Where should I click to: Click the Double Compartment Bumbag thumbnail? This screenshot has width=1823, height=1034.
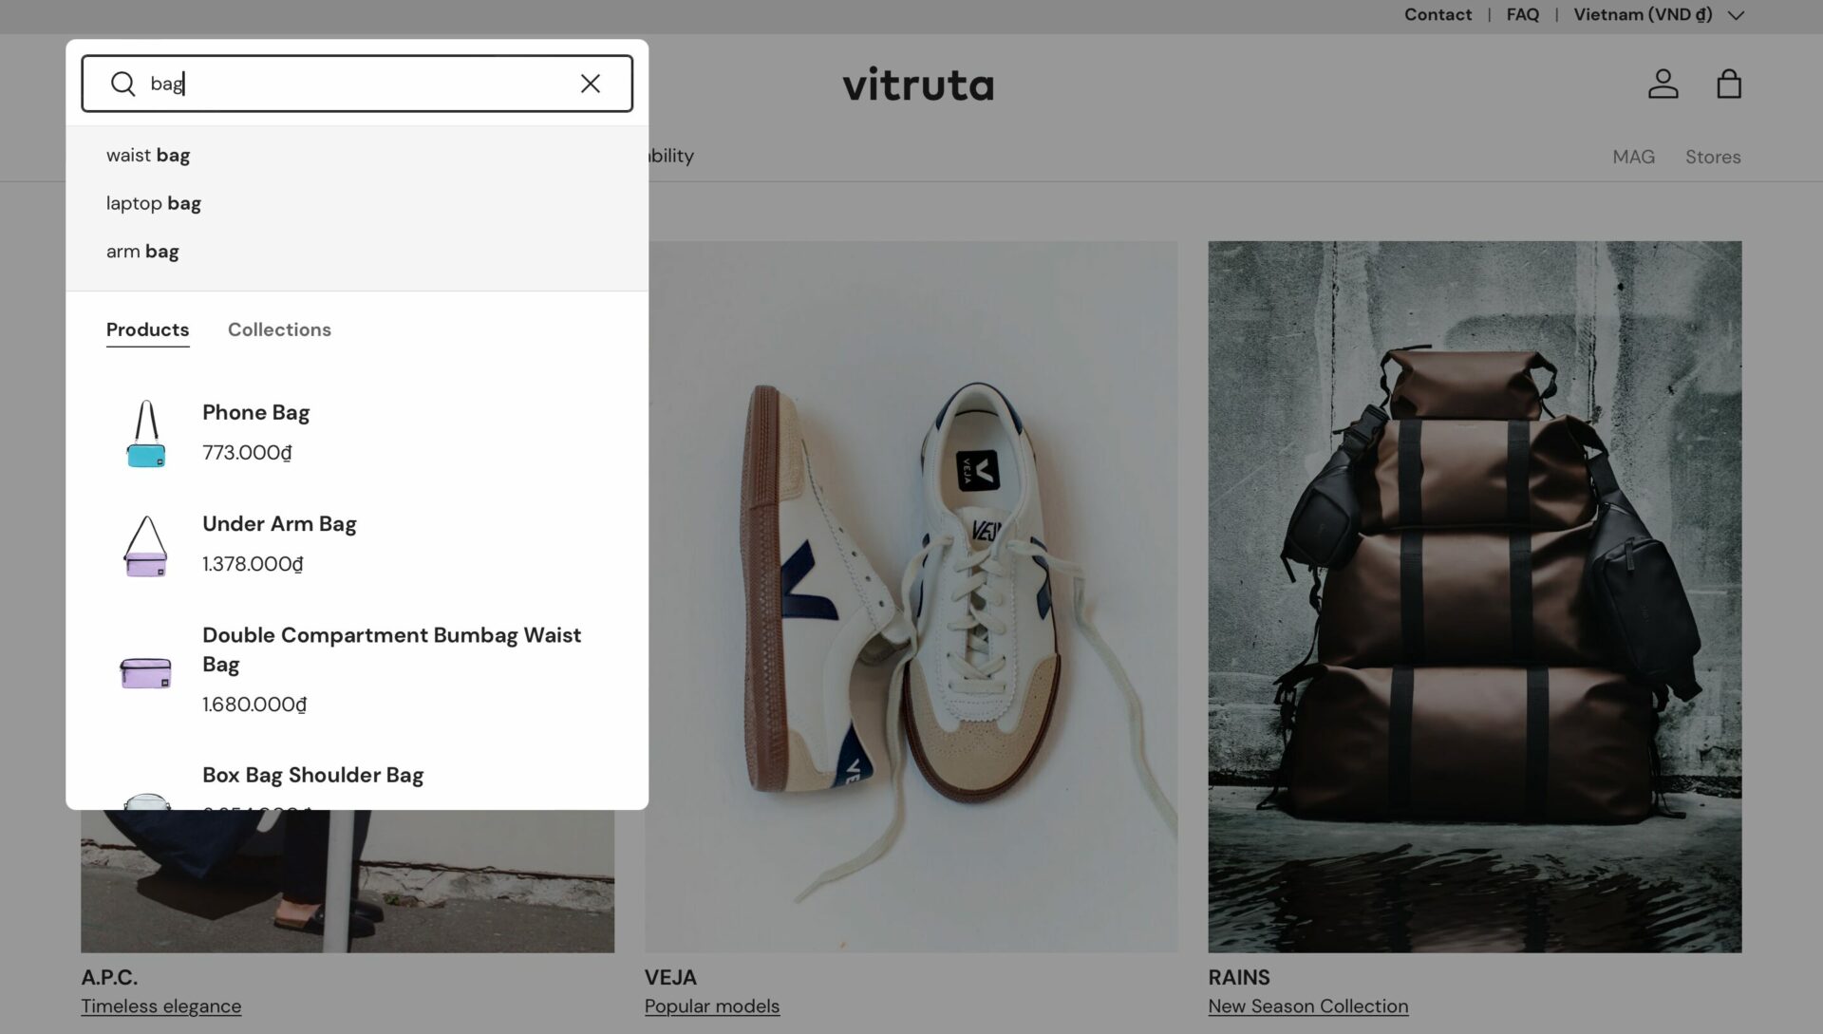coord(145,671)
